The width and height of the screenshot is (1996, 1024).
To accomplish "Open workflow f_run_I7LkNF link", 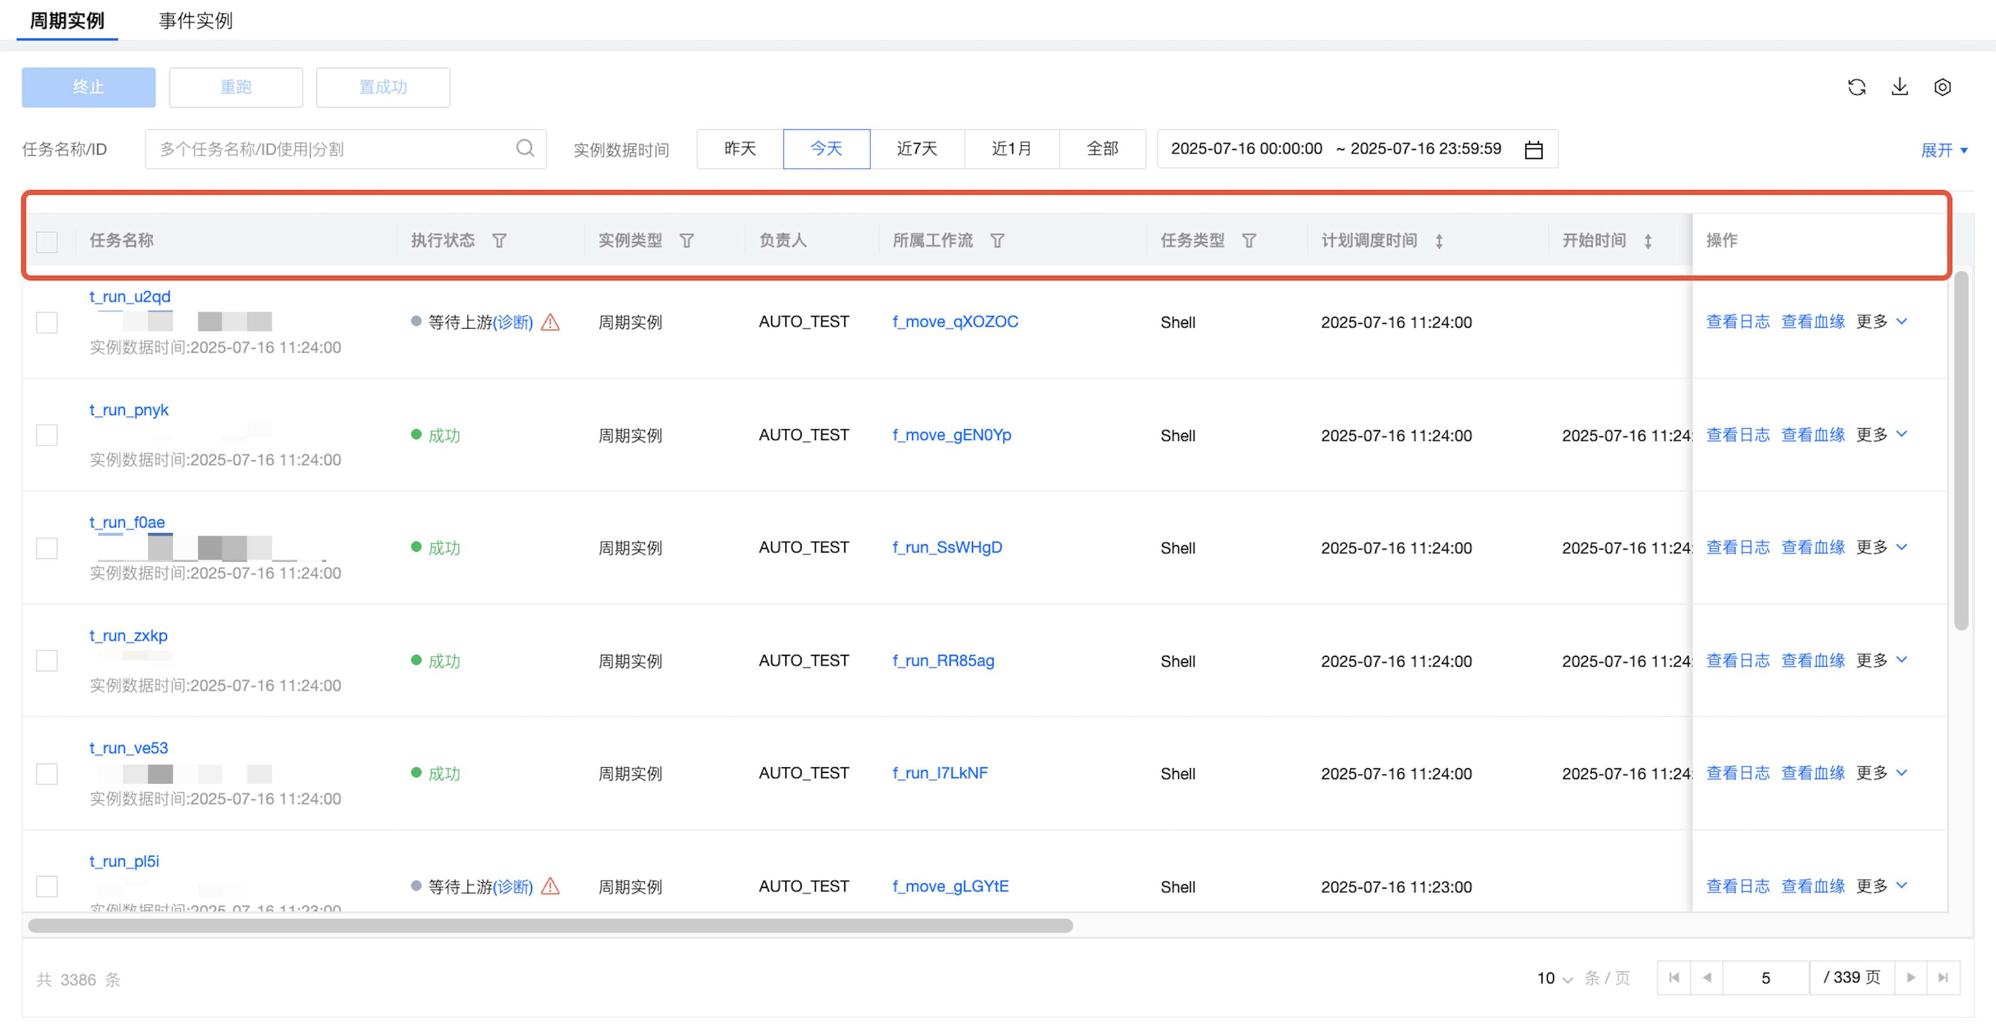I will 940,772.
